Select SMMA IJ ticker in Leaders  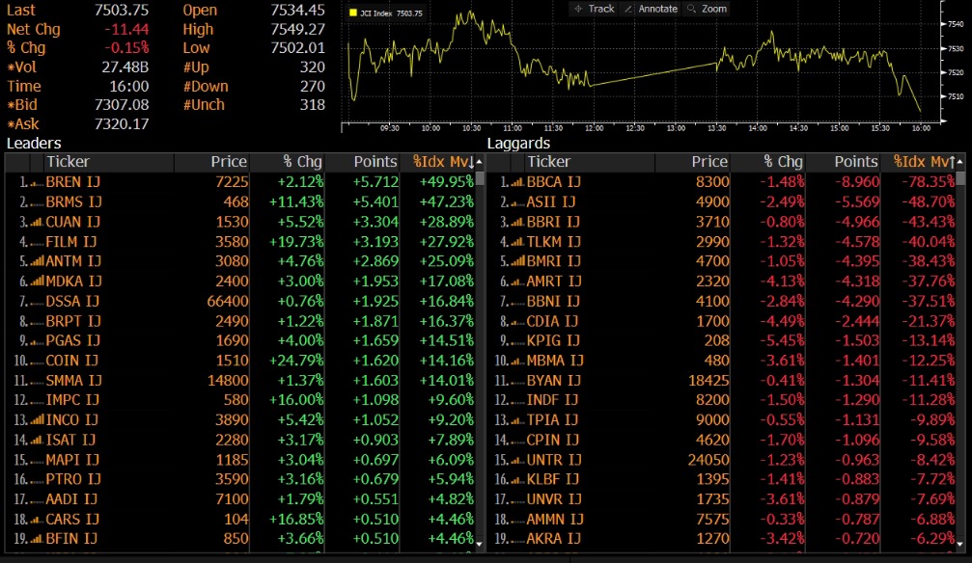[x=73, y=381]
